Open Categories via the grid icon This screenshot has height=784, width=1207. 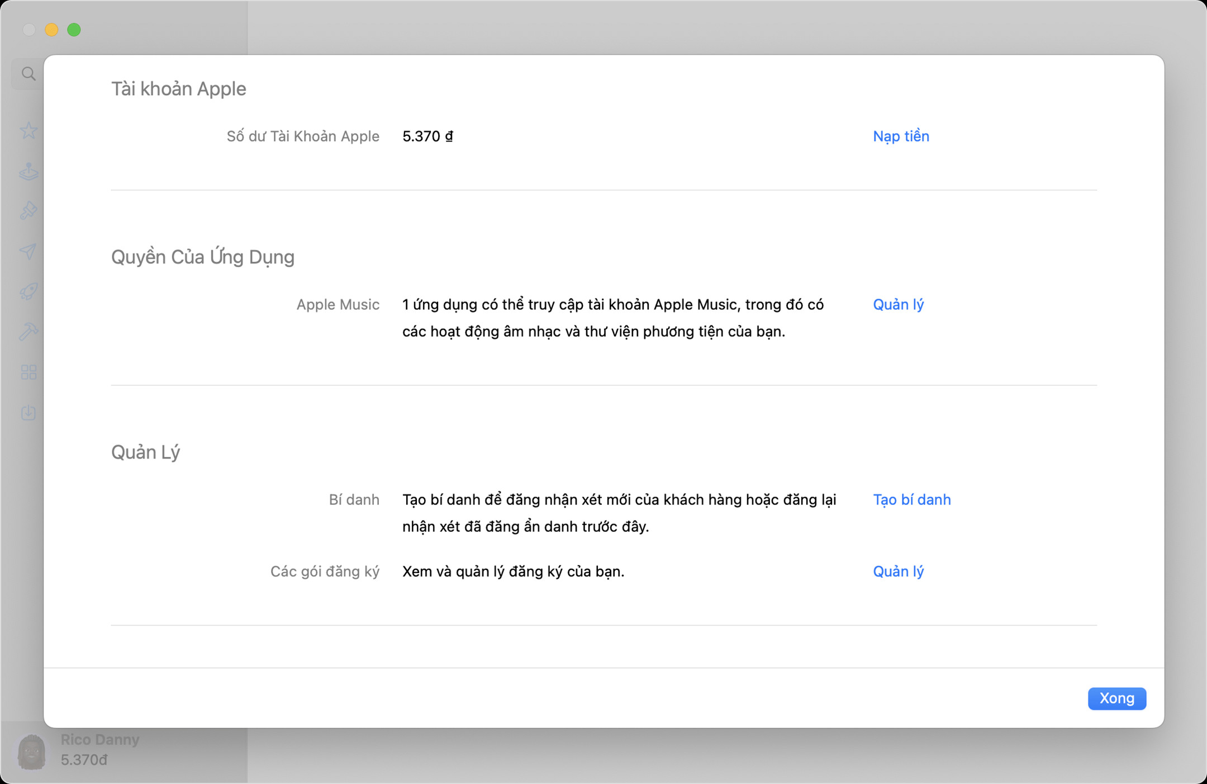pos(28,372)
